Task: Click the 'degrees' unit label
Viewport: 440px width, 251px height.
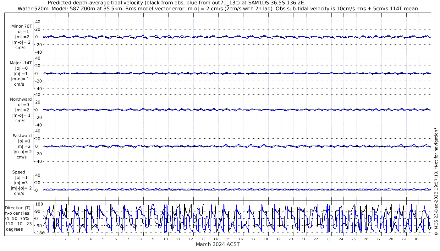Action: [x=14, y=229]
